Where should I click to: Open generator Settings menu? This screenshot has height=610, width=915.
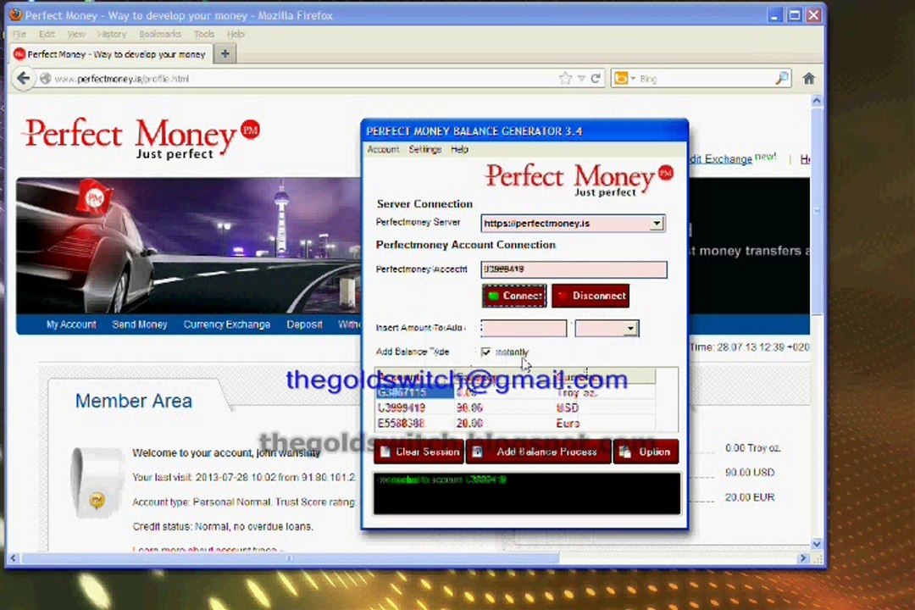tap(424, 149)
